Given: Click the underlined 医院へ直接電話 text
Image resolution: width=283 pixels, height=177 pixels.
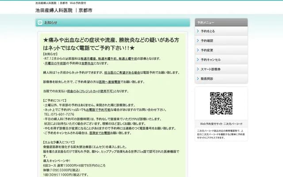Looking at the screenshot, I should 110,82.
